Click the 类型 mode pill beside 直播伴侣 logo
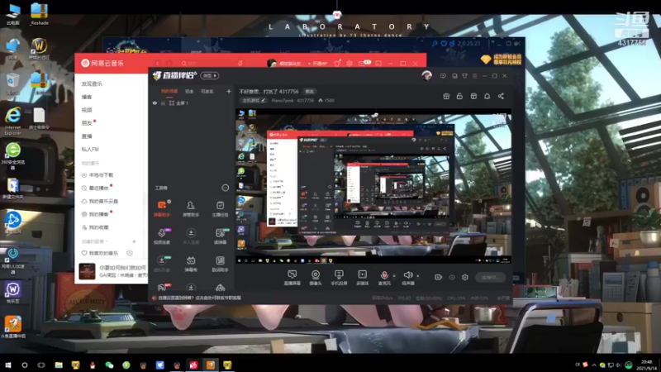The height and width of the screenshot is (372, 661). click(210, 75)
